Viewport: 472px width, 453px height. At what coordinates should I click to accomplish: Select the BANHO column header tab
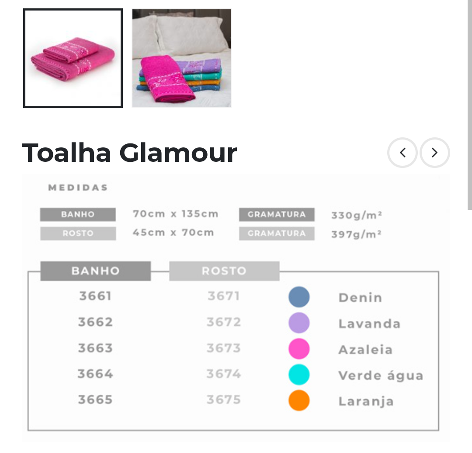tap(95, 271)
